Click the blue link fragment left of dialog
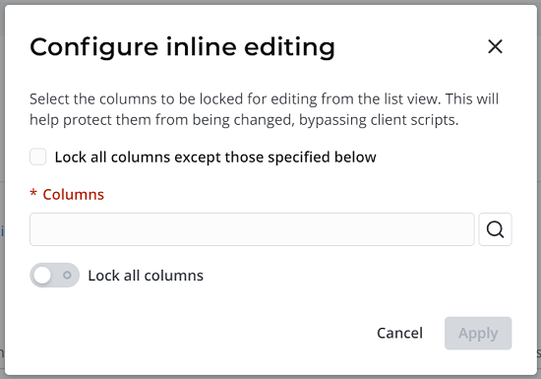The width and height of the screenshot is (541, 379). point(2,231)
